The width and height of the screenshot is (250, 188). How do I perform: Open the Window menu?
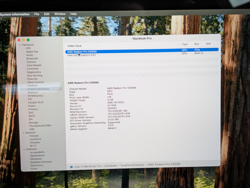[60, 14]
